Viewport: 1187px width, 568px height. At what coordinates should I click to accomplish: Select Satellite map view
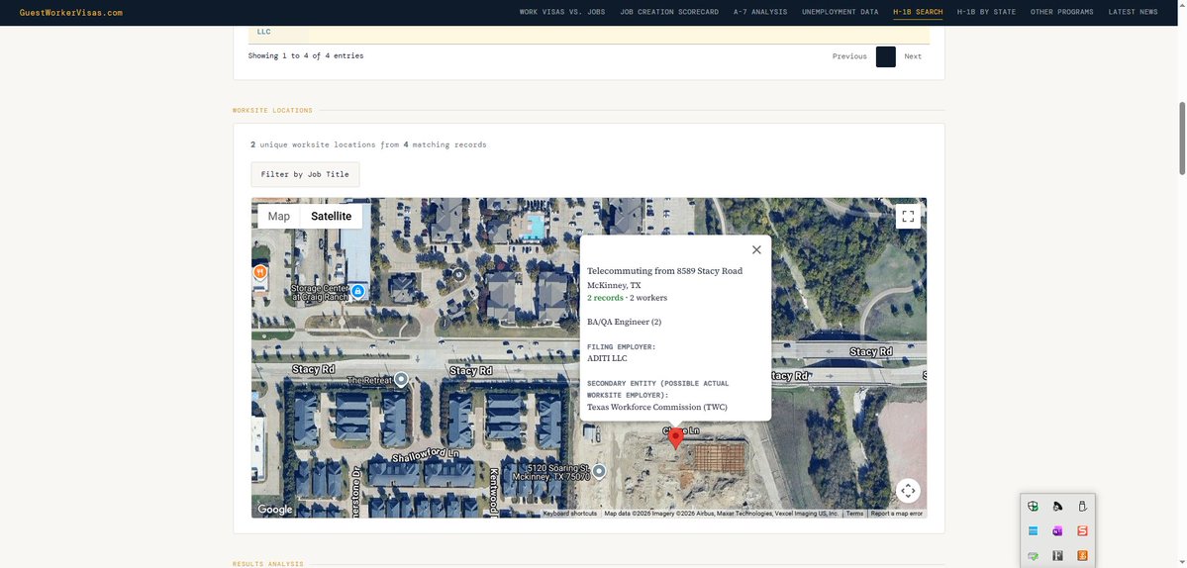(331, 217)
